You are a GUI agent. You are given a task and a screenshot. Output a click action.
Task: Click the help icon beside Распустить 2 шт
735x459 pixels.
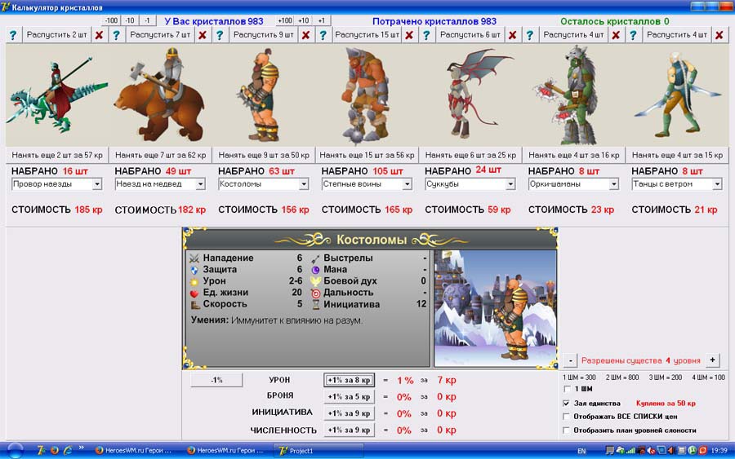(x=13, y=35)
